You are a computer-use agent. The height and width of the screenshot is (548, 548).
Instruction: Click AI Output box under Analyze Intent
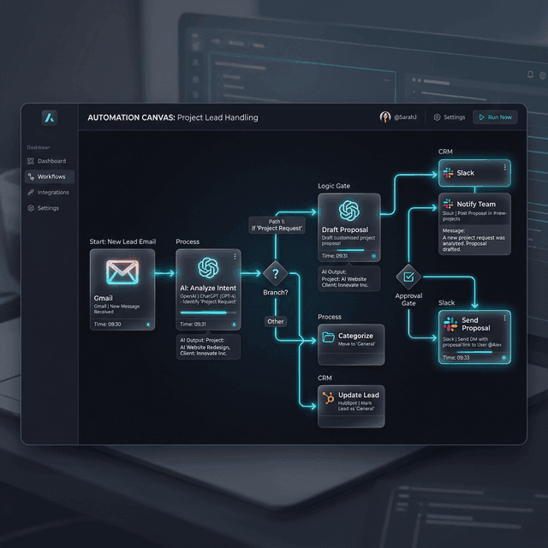click(x=208, y=347)
